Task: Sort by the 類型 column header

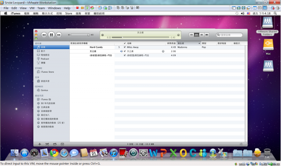Action: coord(209,43)
